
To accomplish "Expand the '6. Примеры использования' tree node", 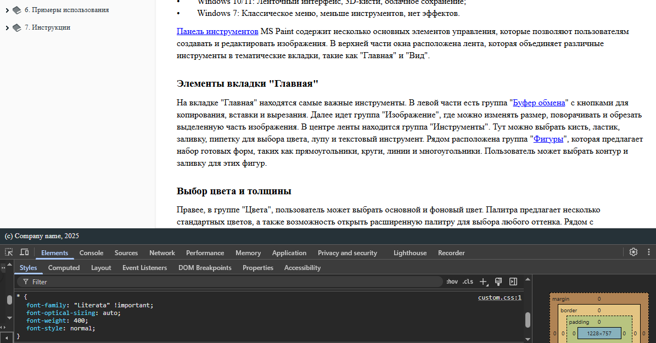I will (7, 10).
